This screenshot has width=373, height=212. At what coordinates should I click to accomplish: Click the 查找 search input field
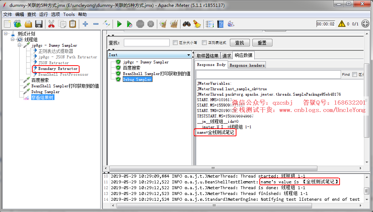click(146, 43)
